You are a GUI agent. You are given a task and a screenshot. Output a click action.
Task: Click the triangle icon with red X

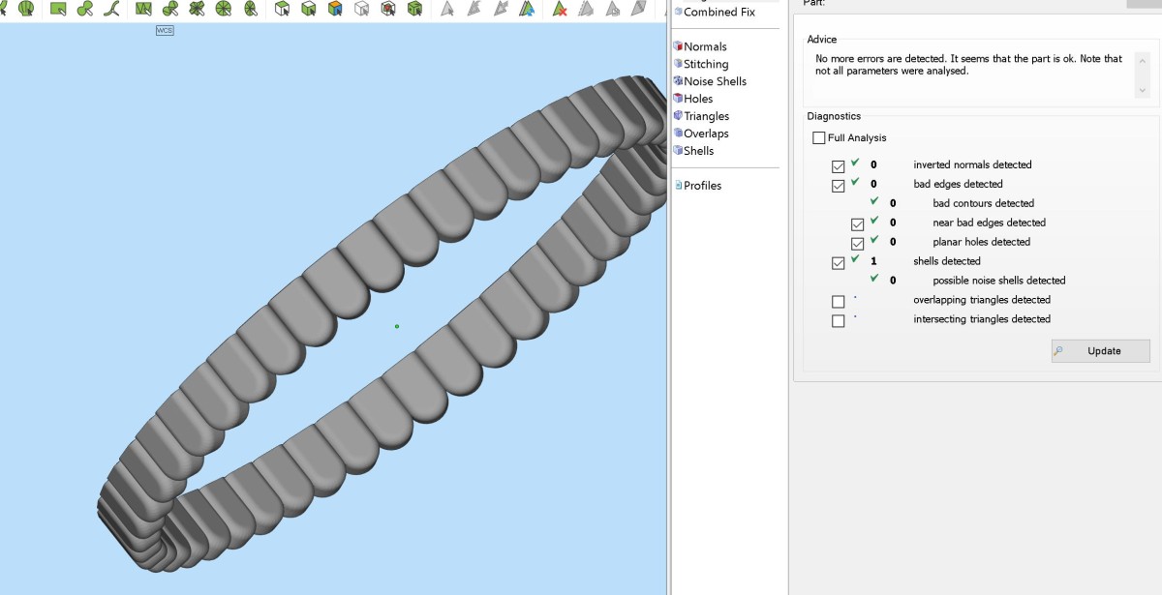tap(560, 9)
